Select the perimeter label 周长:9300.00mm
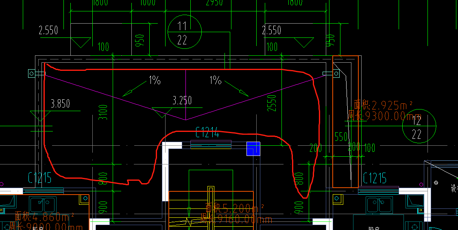This screenshot has height=230, width=458. 384,116
